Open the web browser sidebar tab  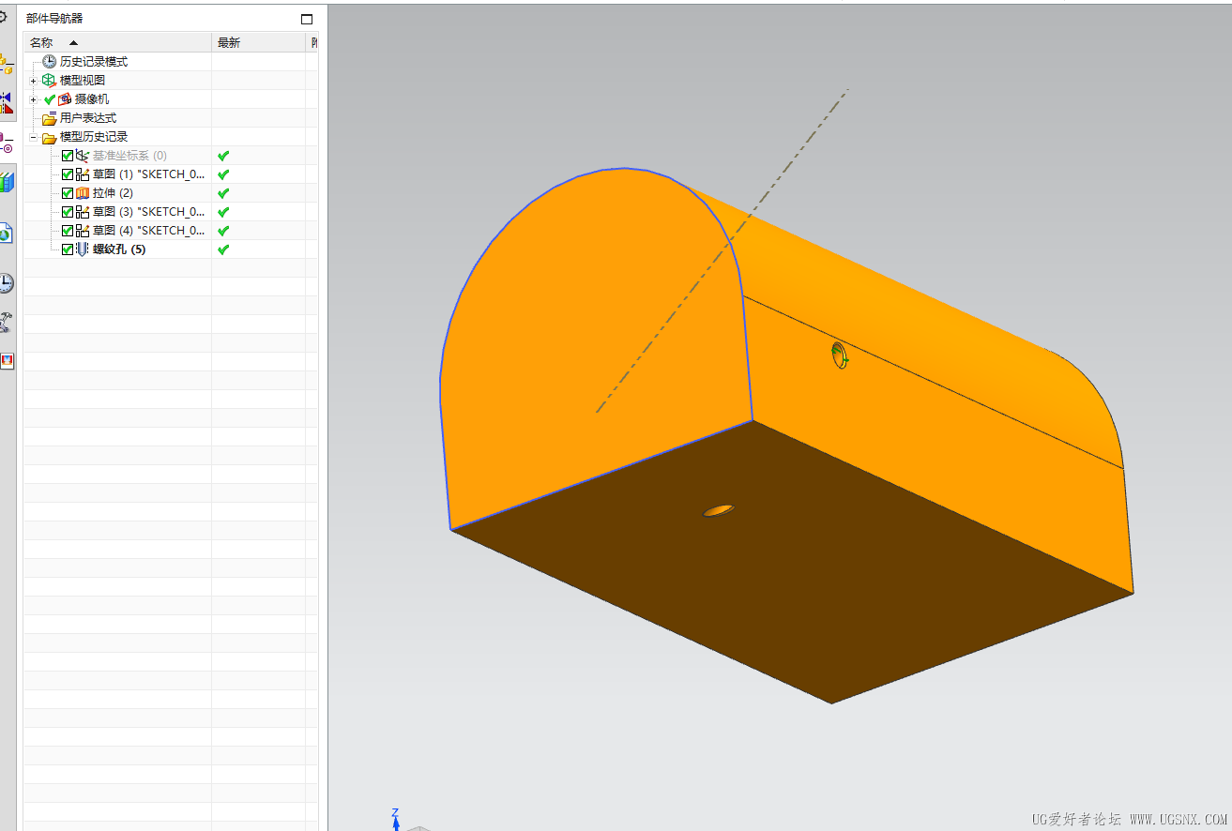pyautogui.click(x=7, y=234)
